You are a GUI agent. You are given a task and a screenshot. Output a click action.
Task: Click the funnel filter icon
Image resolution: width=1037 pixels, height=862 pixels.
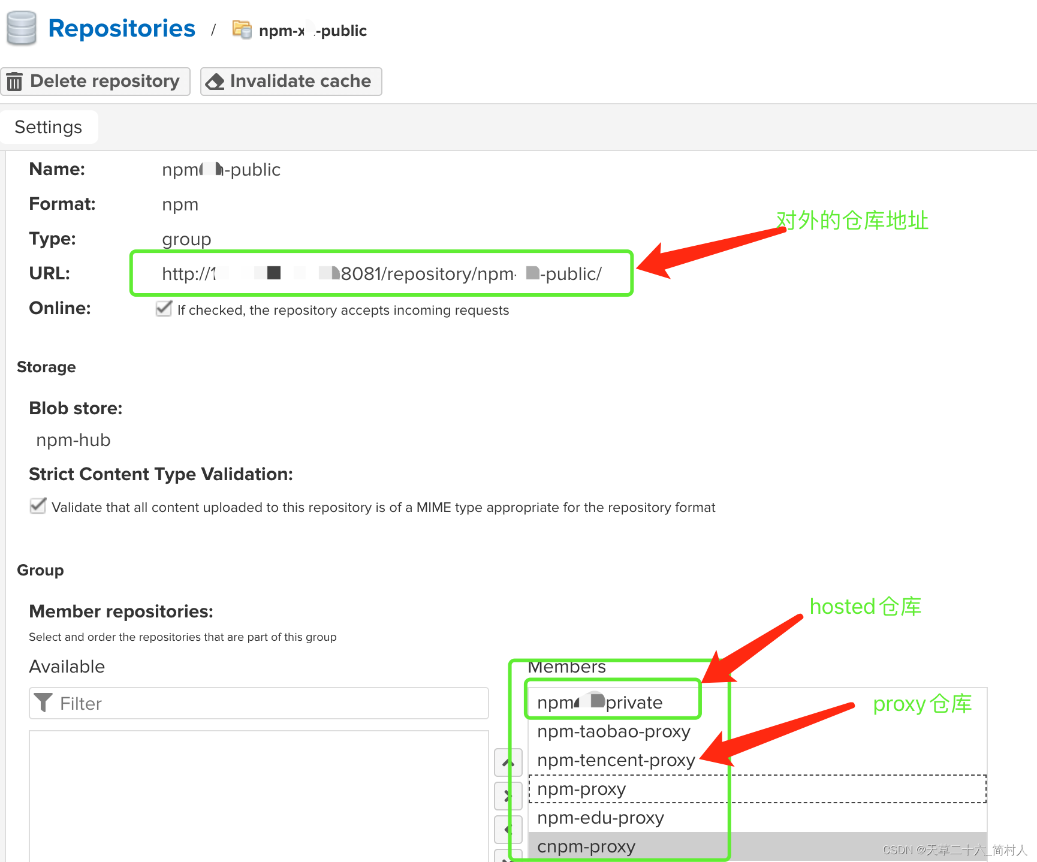(43, 703)
